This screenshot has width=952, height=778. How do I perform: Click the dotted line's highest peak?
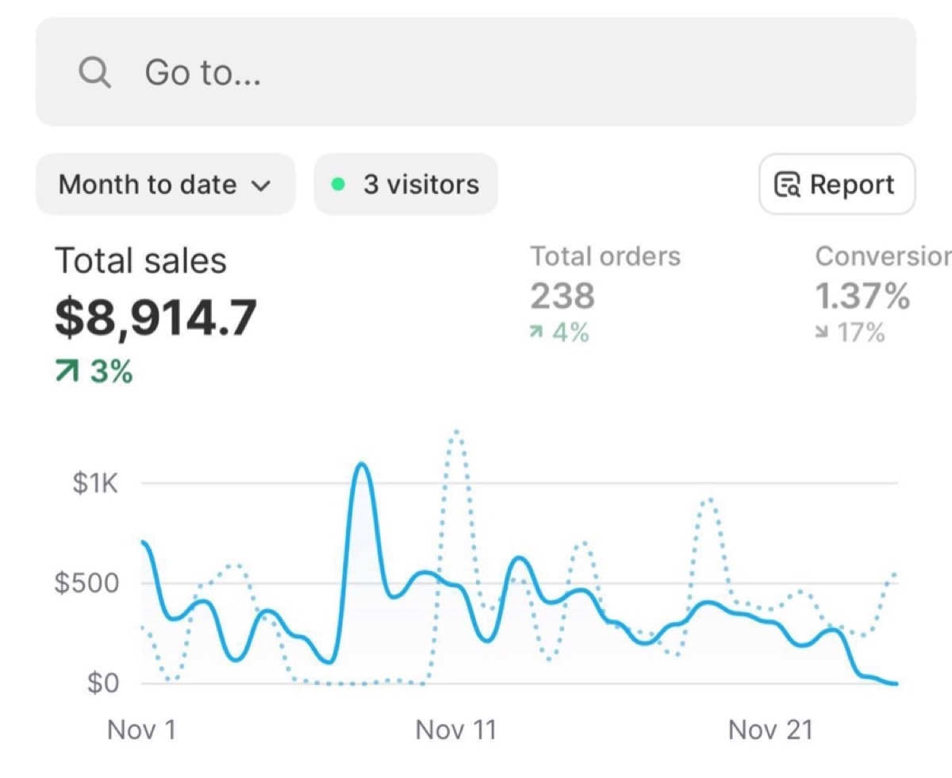point(455,432)
